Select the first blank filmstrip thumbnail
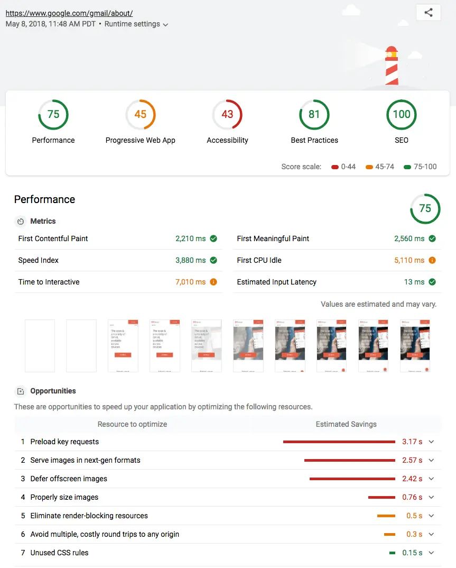456x568 pixels. coord(40,345)
